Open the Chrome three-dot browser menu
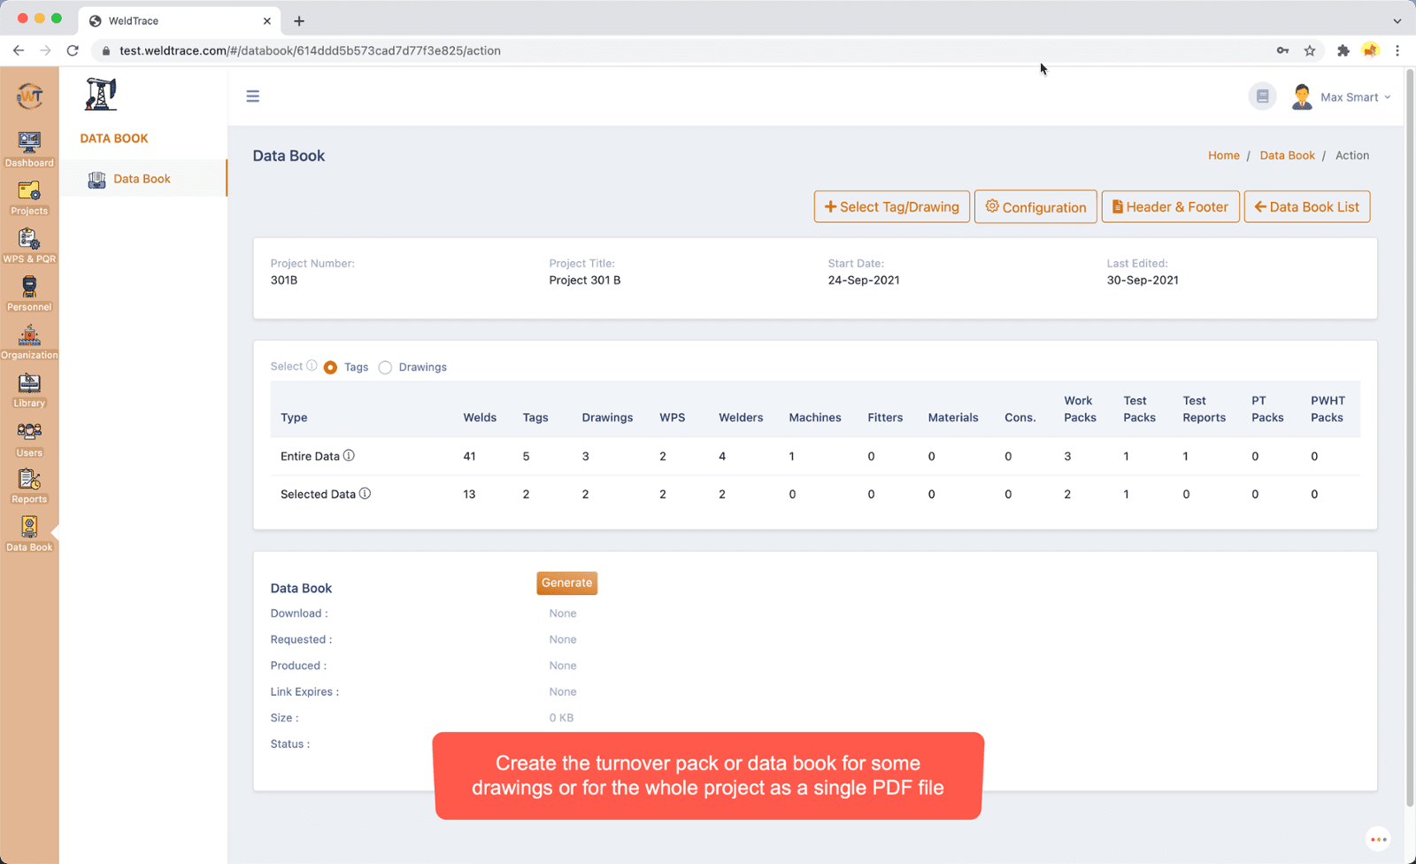Screen dimensions: 1416x864 tap(1398, 50)
